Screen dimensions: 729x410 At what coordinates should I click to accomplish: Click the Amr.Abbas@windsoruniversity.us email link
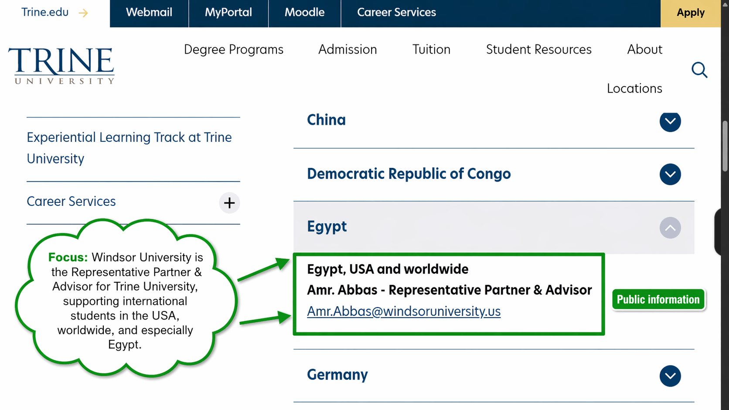404,311
